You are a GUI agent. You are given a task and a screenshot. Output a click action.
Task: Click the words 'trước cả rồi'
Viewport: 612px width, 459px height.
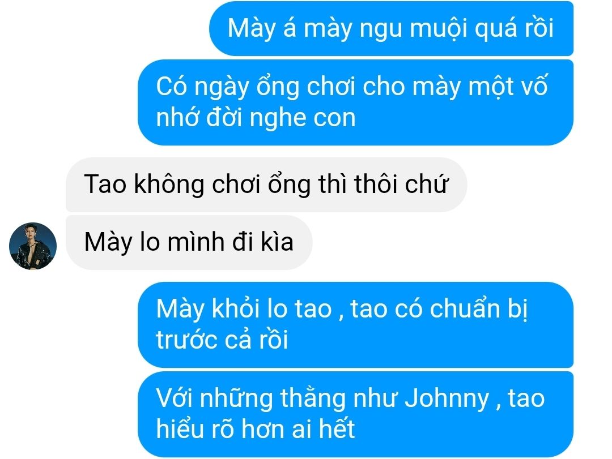pos(222,340)
